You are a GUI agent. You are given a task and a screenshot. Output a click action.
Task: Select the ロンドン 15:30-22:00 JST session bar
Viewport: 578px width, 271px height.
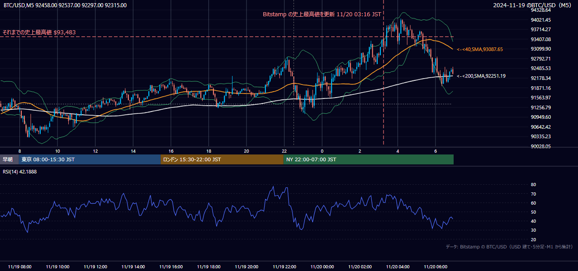point(222,159)
